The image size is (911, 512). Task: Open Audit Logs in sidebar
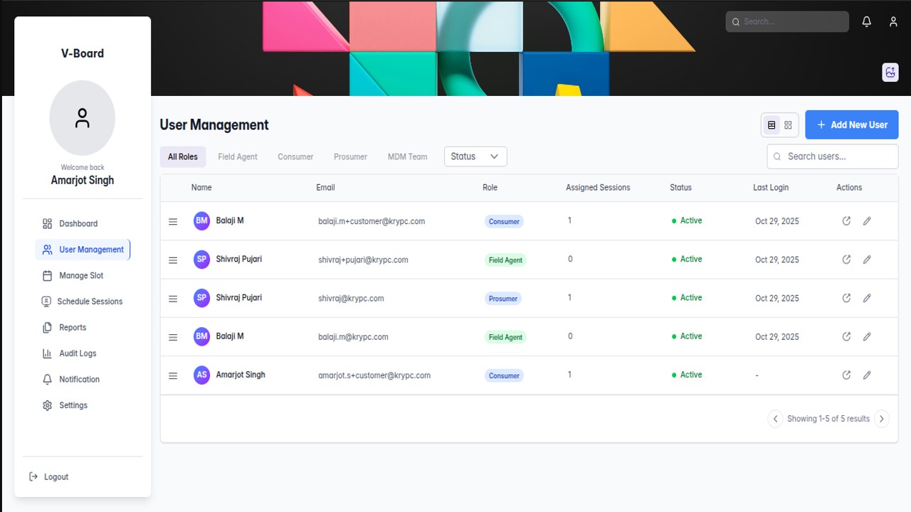[78, 353]
